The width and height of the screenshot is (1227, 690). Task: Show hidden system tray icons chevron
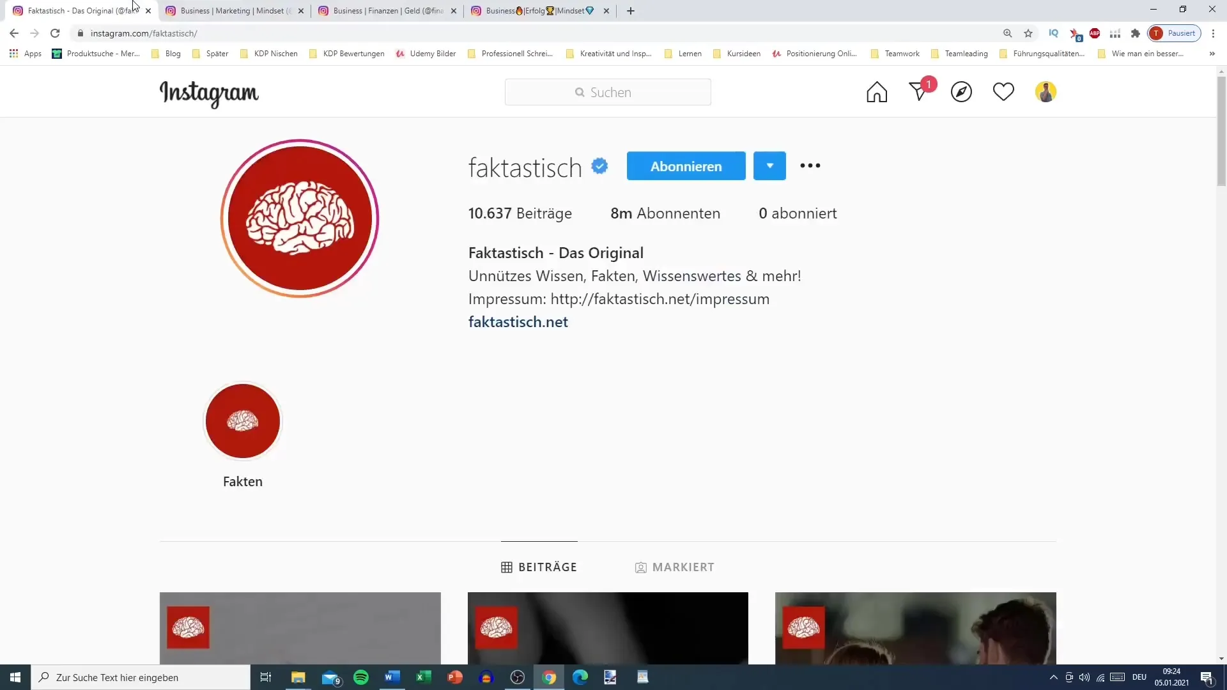1054,677
